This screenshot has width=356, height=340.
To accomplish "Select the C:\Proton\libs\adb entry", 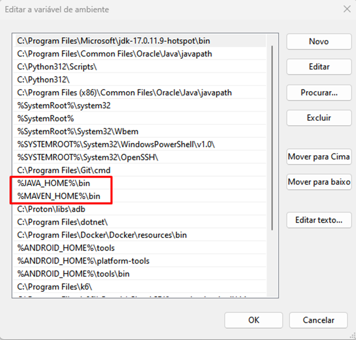I will pos(140,209).
